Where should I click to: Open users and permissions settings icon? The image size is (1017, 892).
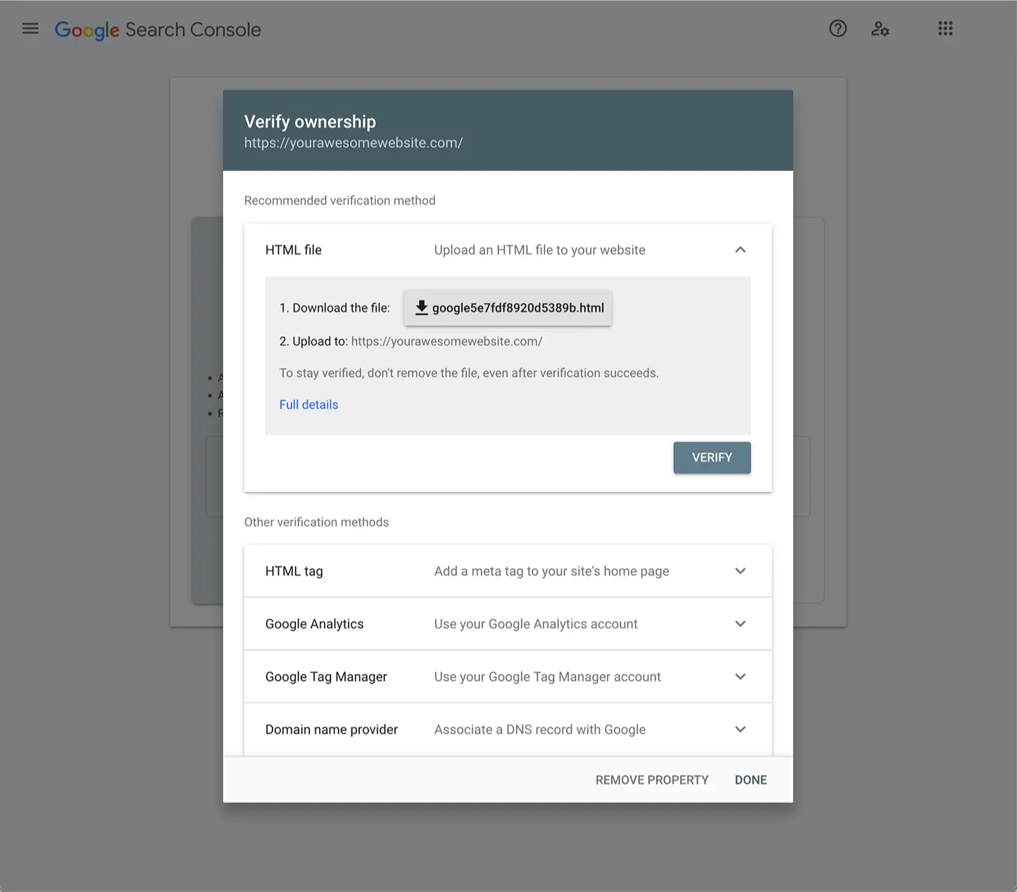click(879, 29)
